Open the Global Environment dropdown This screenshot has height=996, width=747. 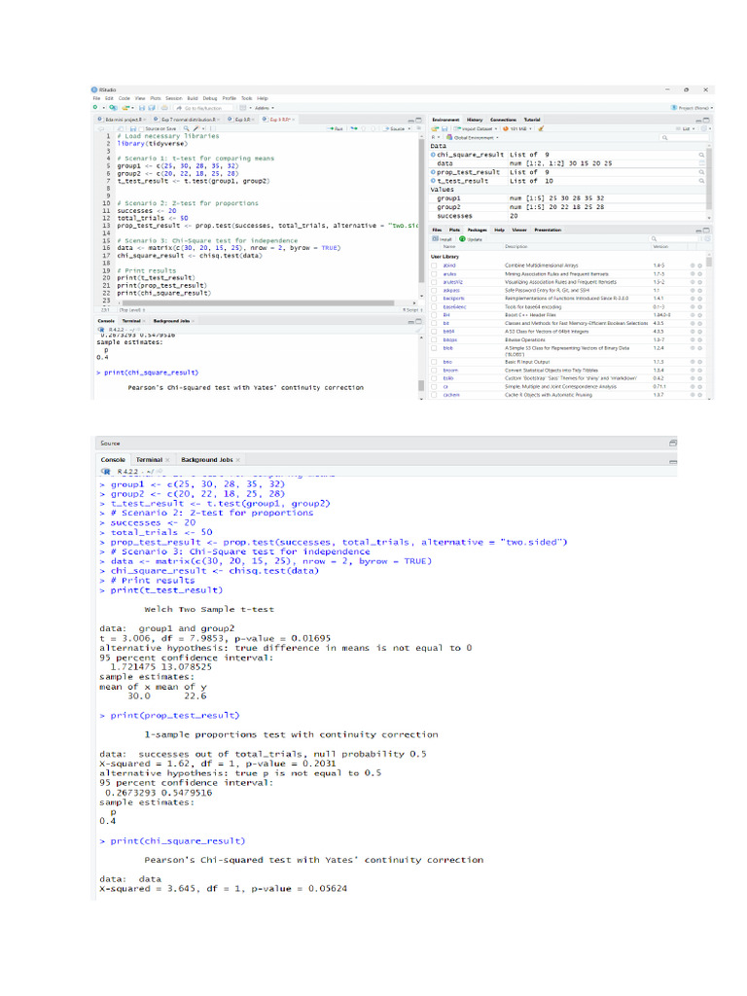[472, 137]
